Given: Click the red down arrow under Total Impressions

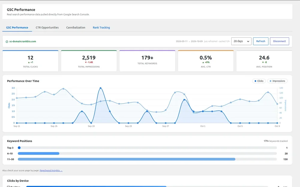Looking at the screenshot, I should click(x=86, y=62).
